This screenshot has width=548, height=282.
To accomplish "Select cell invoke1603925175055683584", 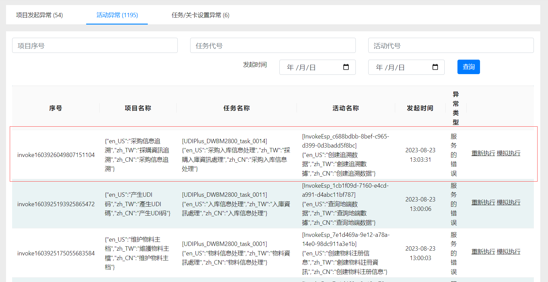I will 56,253.
